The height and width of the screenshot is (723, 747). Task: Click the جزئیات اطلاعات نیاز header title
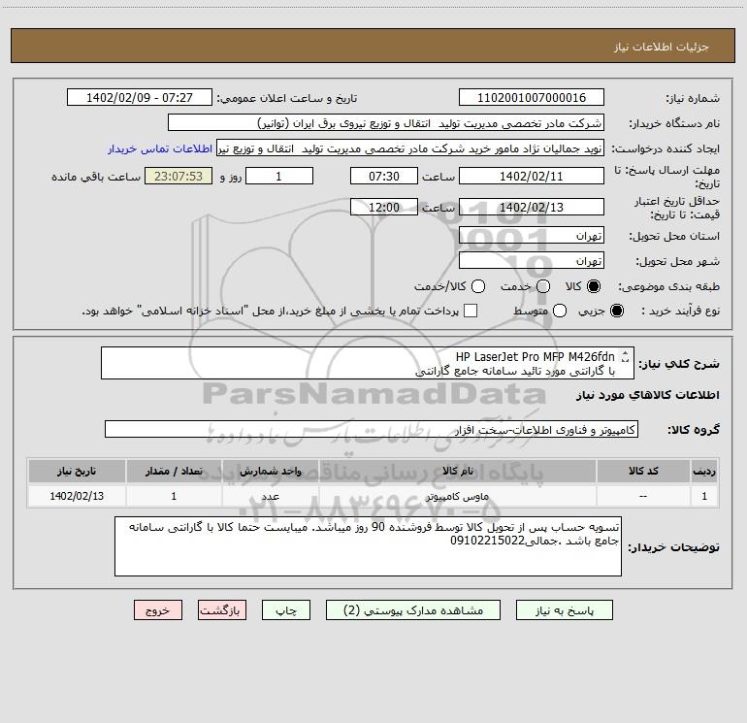click(x=661, y=47)
